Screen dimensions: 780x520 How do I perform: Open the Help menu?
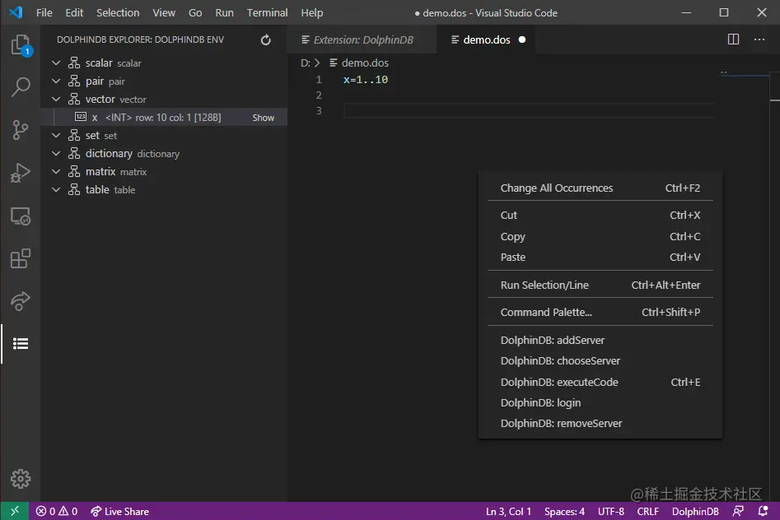312,12
